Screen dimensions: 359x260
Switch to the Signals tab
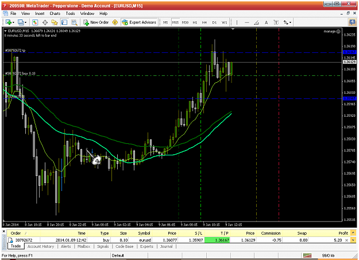[x=103, y=246]
